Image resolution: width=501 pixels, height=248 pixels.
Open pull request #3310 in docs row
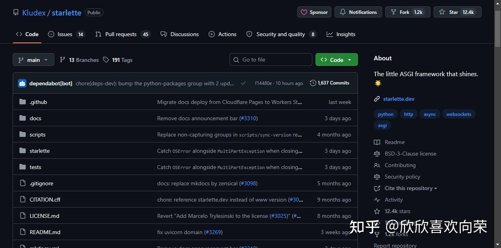point(249,118)
